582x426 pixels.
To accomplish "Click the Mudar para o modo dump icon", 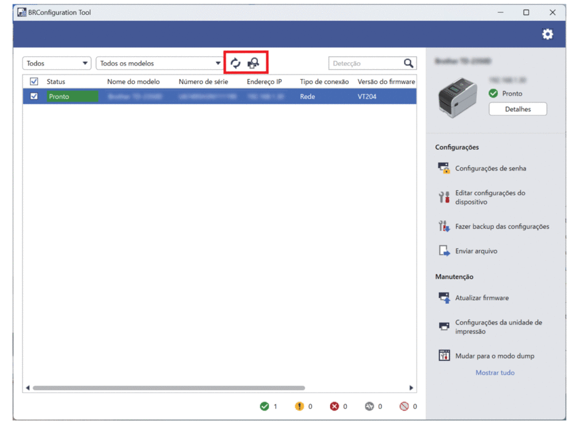I will [x=444, y=356].
